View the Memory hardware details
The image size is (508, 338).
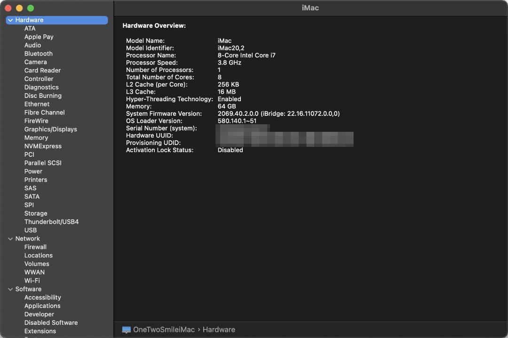[36, 137]
